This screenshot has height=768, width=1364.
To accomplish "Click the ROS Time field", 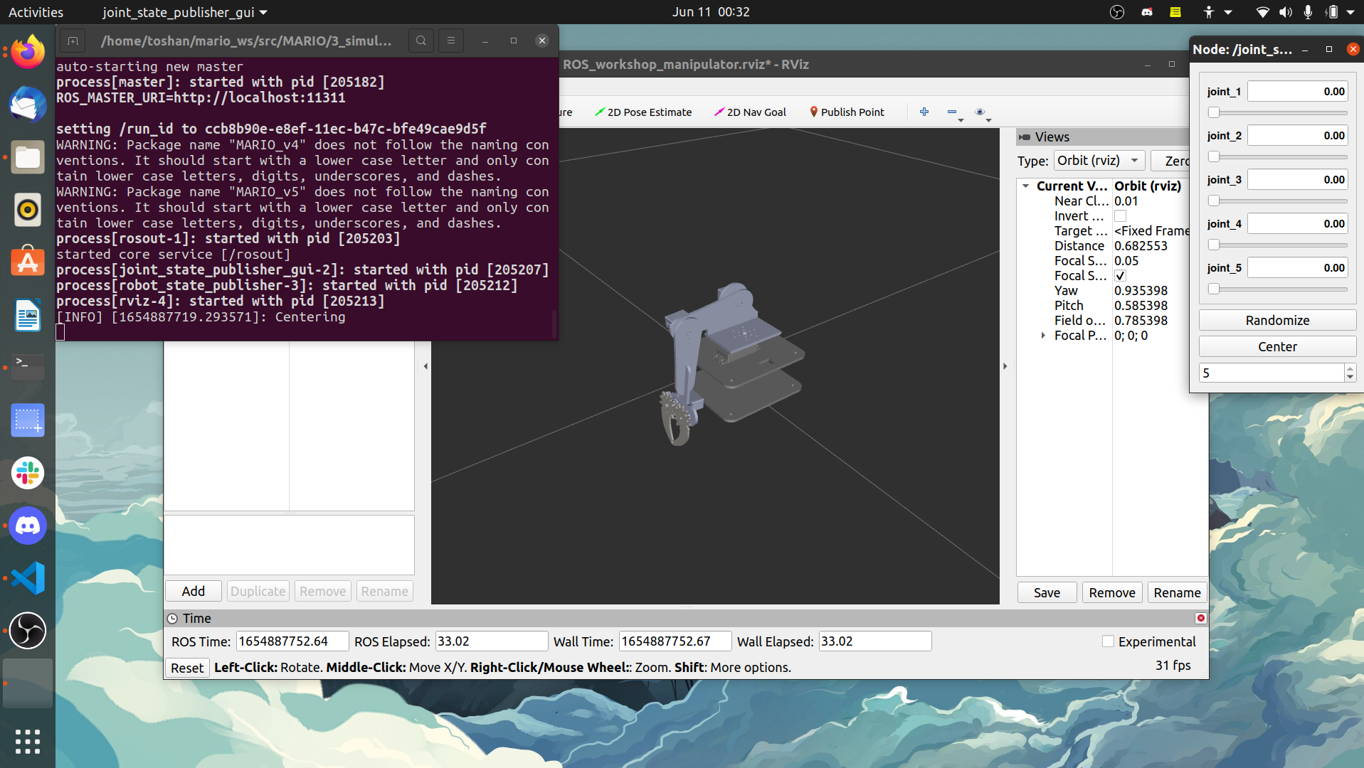I will tap(292, 641).
